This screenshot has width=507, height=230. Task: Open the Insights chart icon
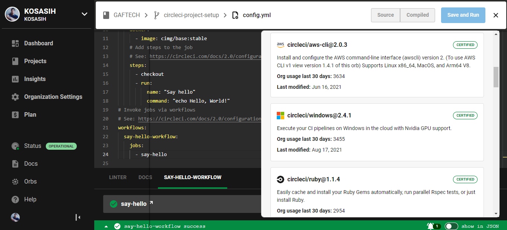click(15, 79)
